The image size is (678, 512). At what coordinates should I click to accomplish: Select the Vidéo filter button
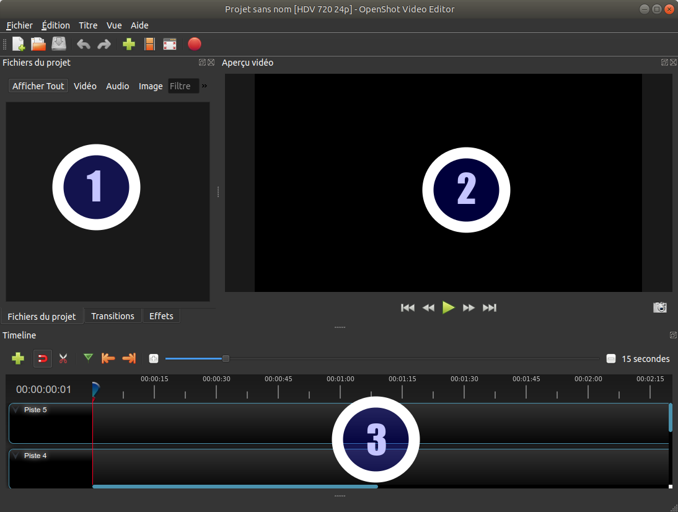coord(85,86)
